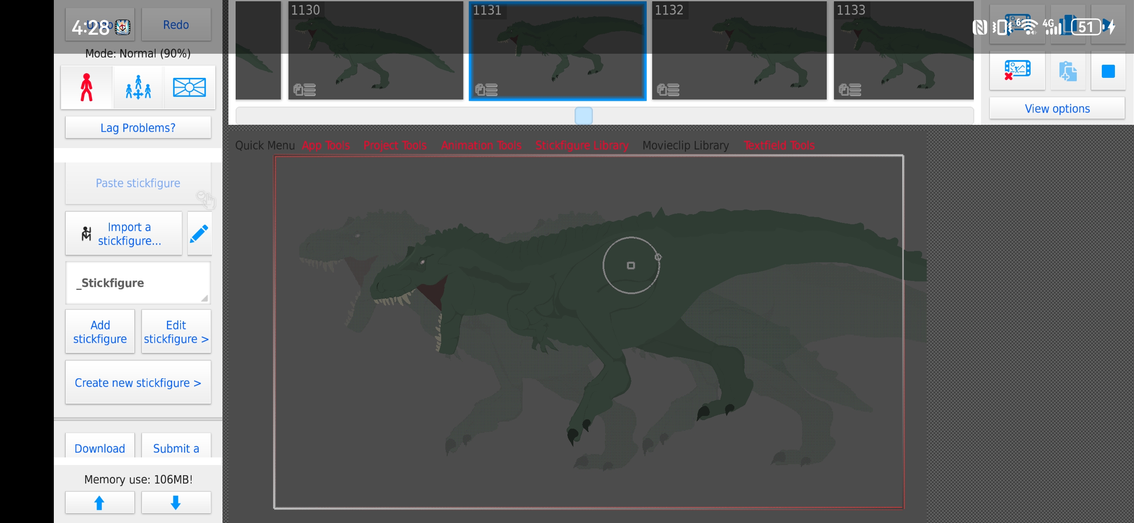This screenshot has height=523, width=1134.
Task: Click the Lag Problems? button
Action: (x=138, y=127)
